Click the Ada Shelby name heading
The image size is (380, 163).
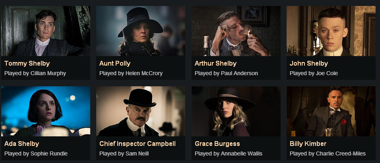click(x=21, y=144)
